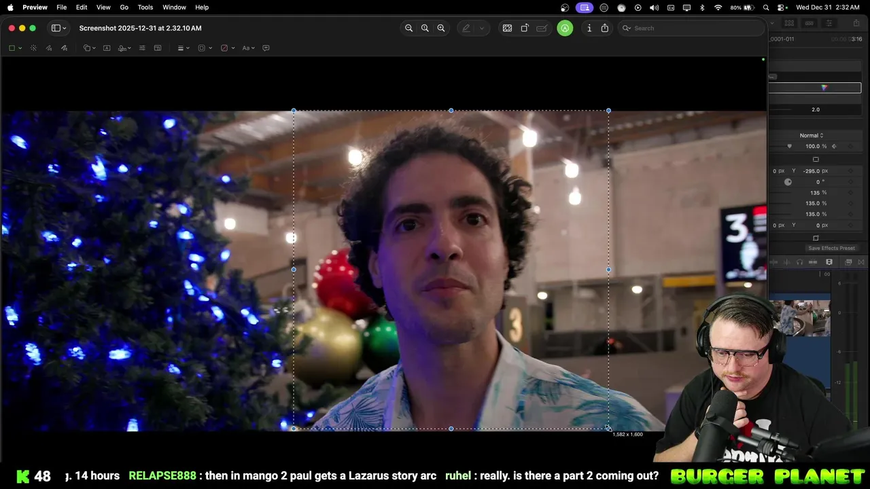Image resolution: width=870 pixels, height=489 pixels.
Task: Select the Sketch pen tool
Action: click(x=49, y=48)
